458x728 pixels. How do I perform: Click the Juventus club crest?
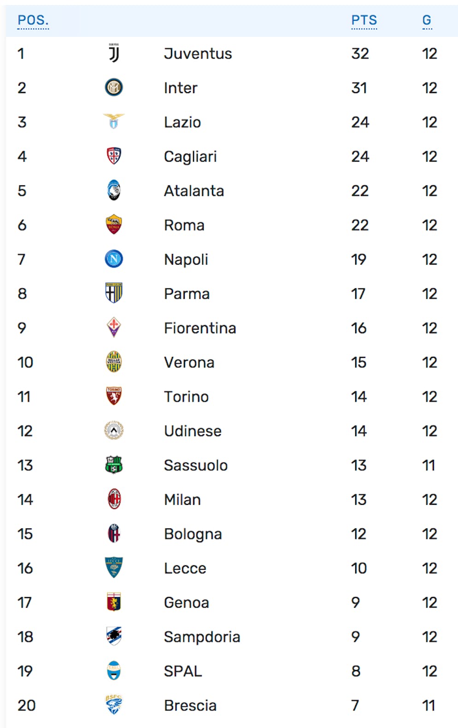[x=114, y=53]
